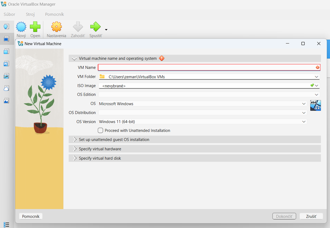Enable Proceed with Unattended Installation checkbox
330x228 pixels.
[101, 131]
